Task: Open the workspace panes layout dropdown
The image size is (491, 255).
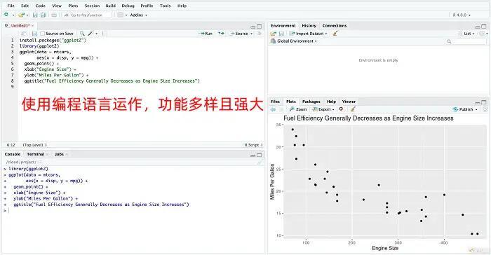Action: click(122, 15)
